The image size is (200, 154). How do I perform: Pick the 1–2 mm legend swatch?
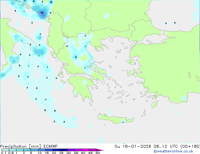20,150
